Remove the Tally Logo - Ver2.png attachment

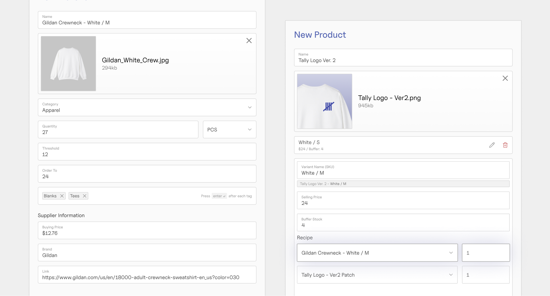505,78
